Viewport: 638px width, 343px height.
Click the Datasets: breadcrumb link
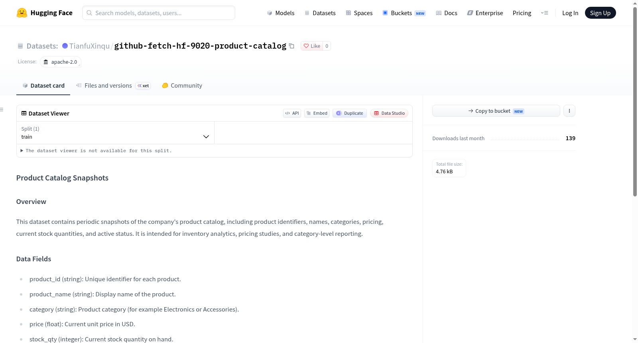coord(42,46)
